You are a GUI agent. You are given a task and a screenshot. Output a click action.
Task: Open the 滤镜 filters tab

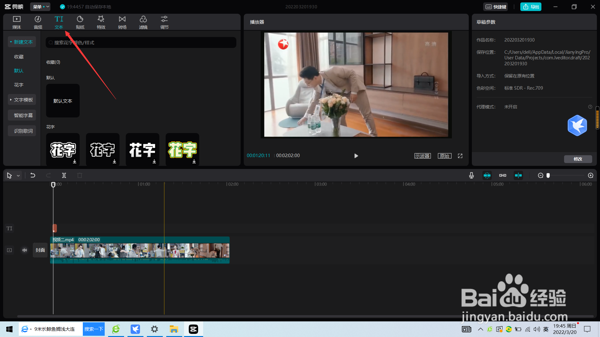click(143, 22)
